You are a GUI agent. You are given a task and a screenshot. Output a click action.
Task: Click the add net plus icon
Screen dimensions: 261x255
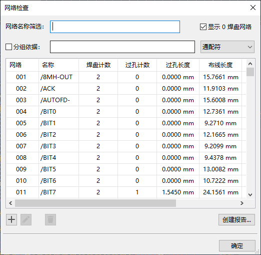pyautogui.click(x=11, y=219)
